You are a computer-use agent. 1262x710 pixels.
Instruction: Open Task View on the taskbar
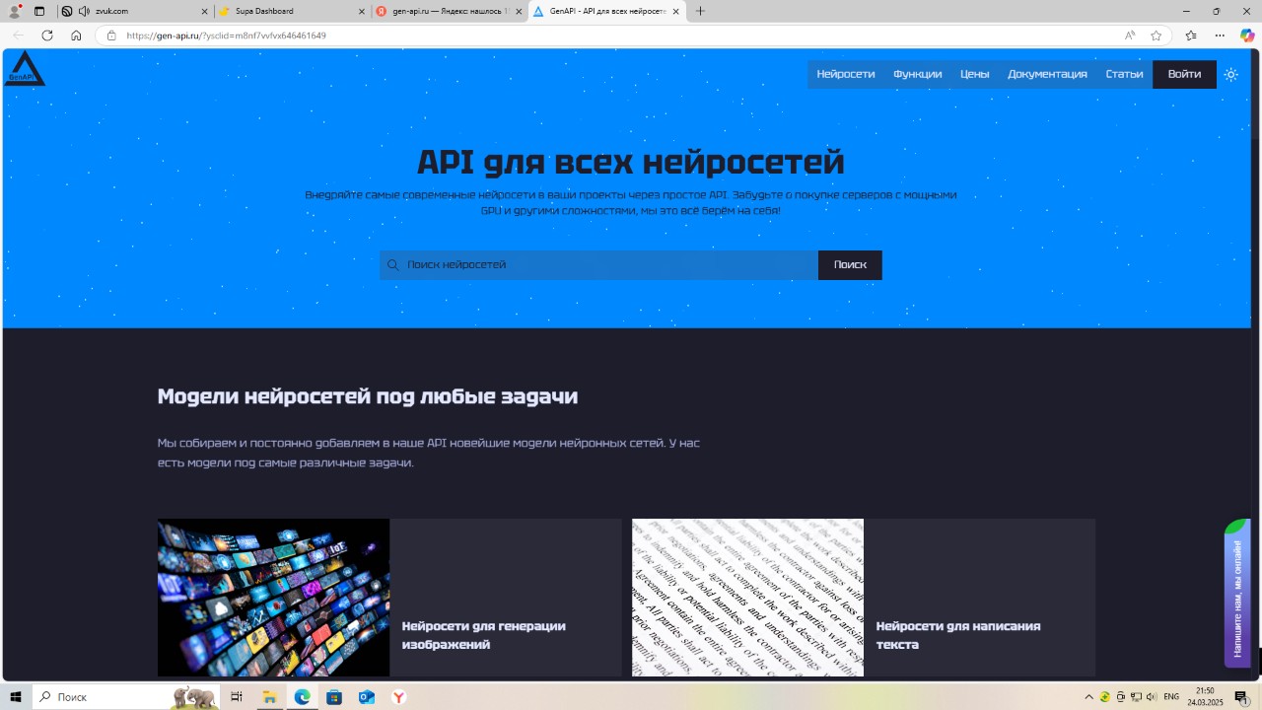237,697
